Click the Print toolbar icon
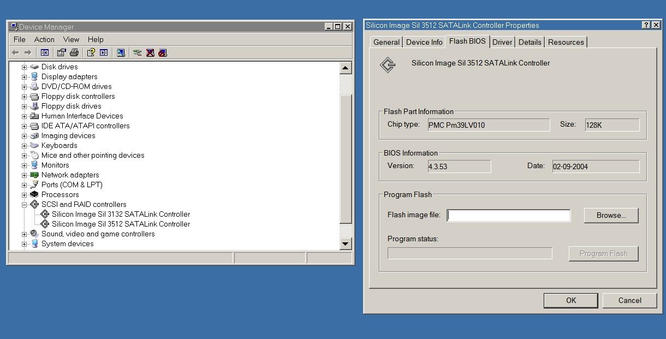Screen dimensions: 666x339 [x=74, y=52]
